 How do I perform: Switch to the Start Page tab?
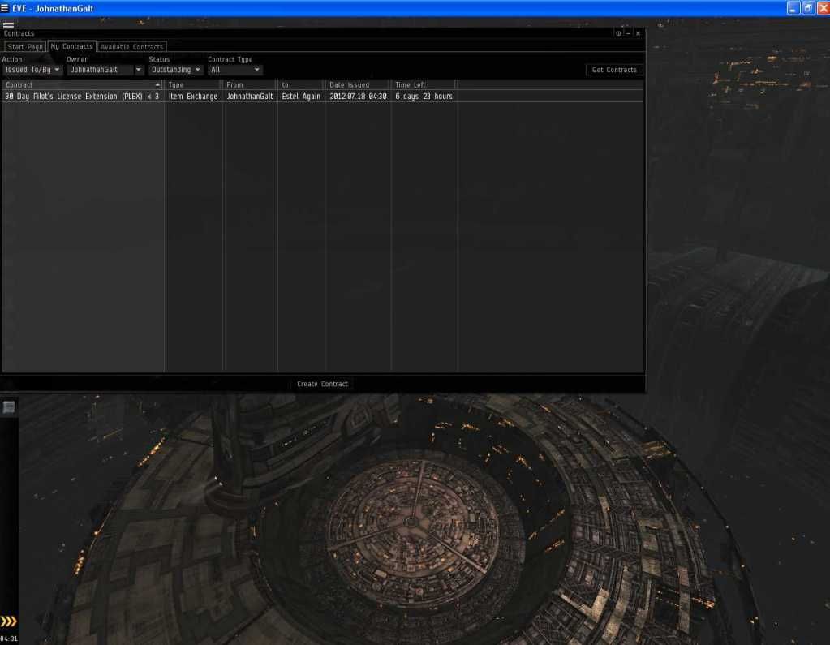(x=25, y=47)
